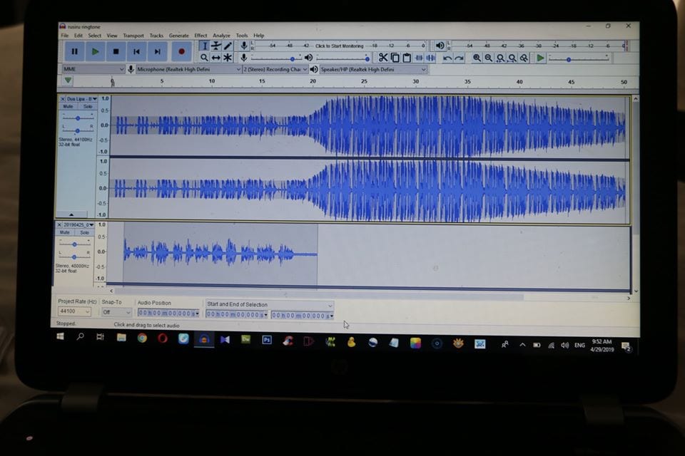Select the Draw pencil tool
Screen dimensions: 685x456
[x=228, y=46]
